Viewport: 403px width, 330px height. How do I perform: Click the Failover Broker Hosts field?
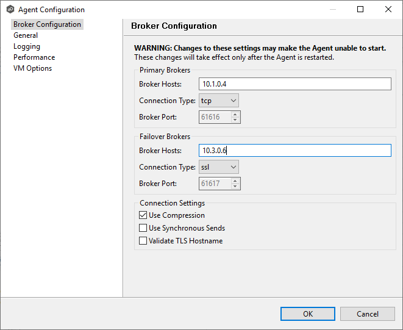click(294, 151)
